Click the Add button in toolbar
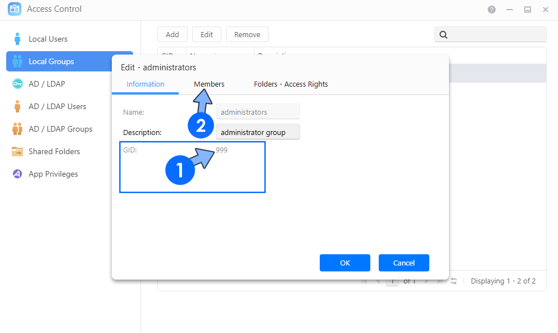The image size is (558, 333). click(172, 34)
